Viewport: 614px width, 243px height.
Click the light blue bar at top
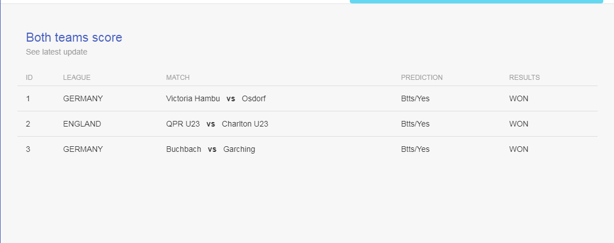point(476,2)
